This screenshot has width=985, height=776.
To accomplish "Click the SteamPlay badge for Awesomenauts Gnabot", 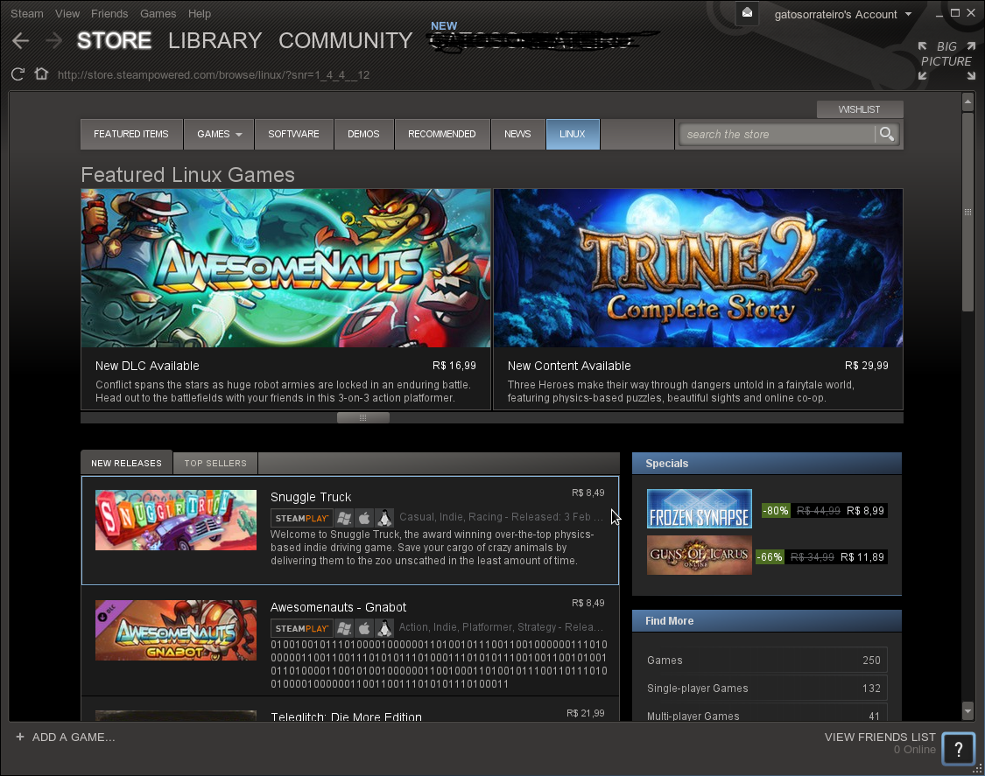I will [x=301, y=628].
